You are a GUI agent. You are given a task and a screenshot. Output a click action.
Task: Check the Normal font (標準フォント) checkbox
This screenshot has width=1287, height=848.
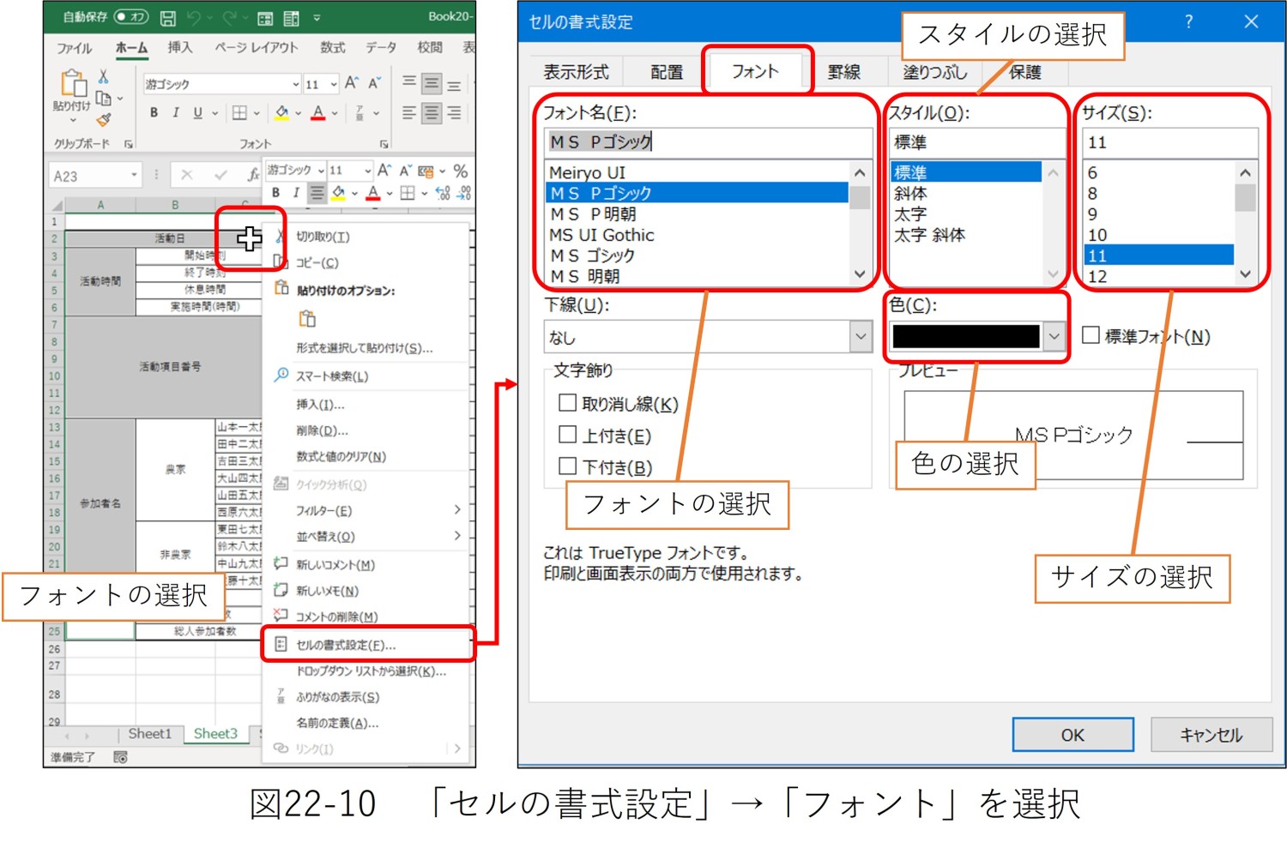click(x=1091, y=334)
